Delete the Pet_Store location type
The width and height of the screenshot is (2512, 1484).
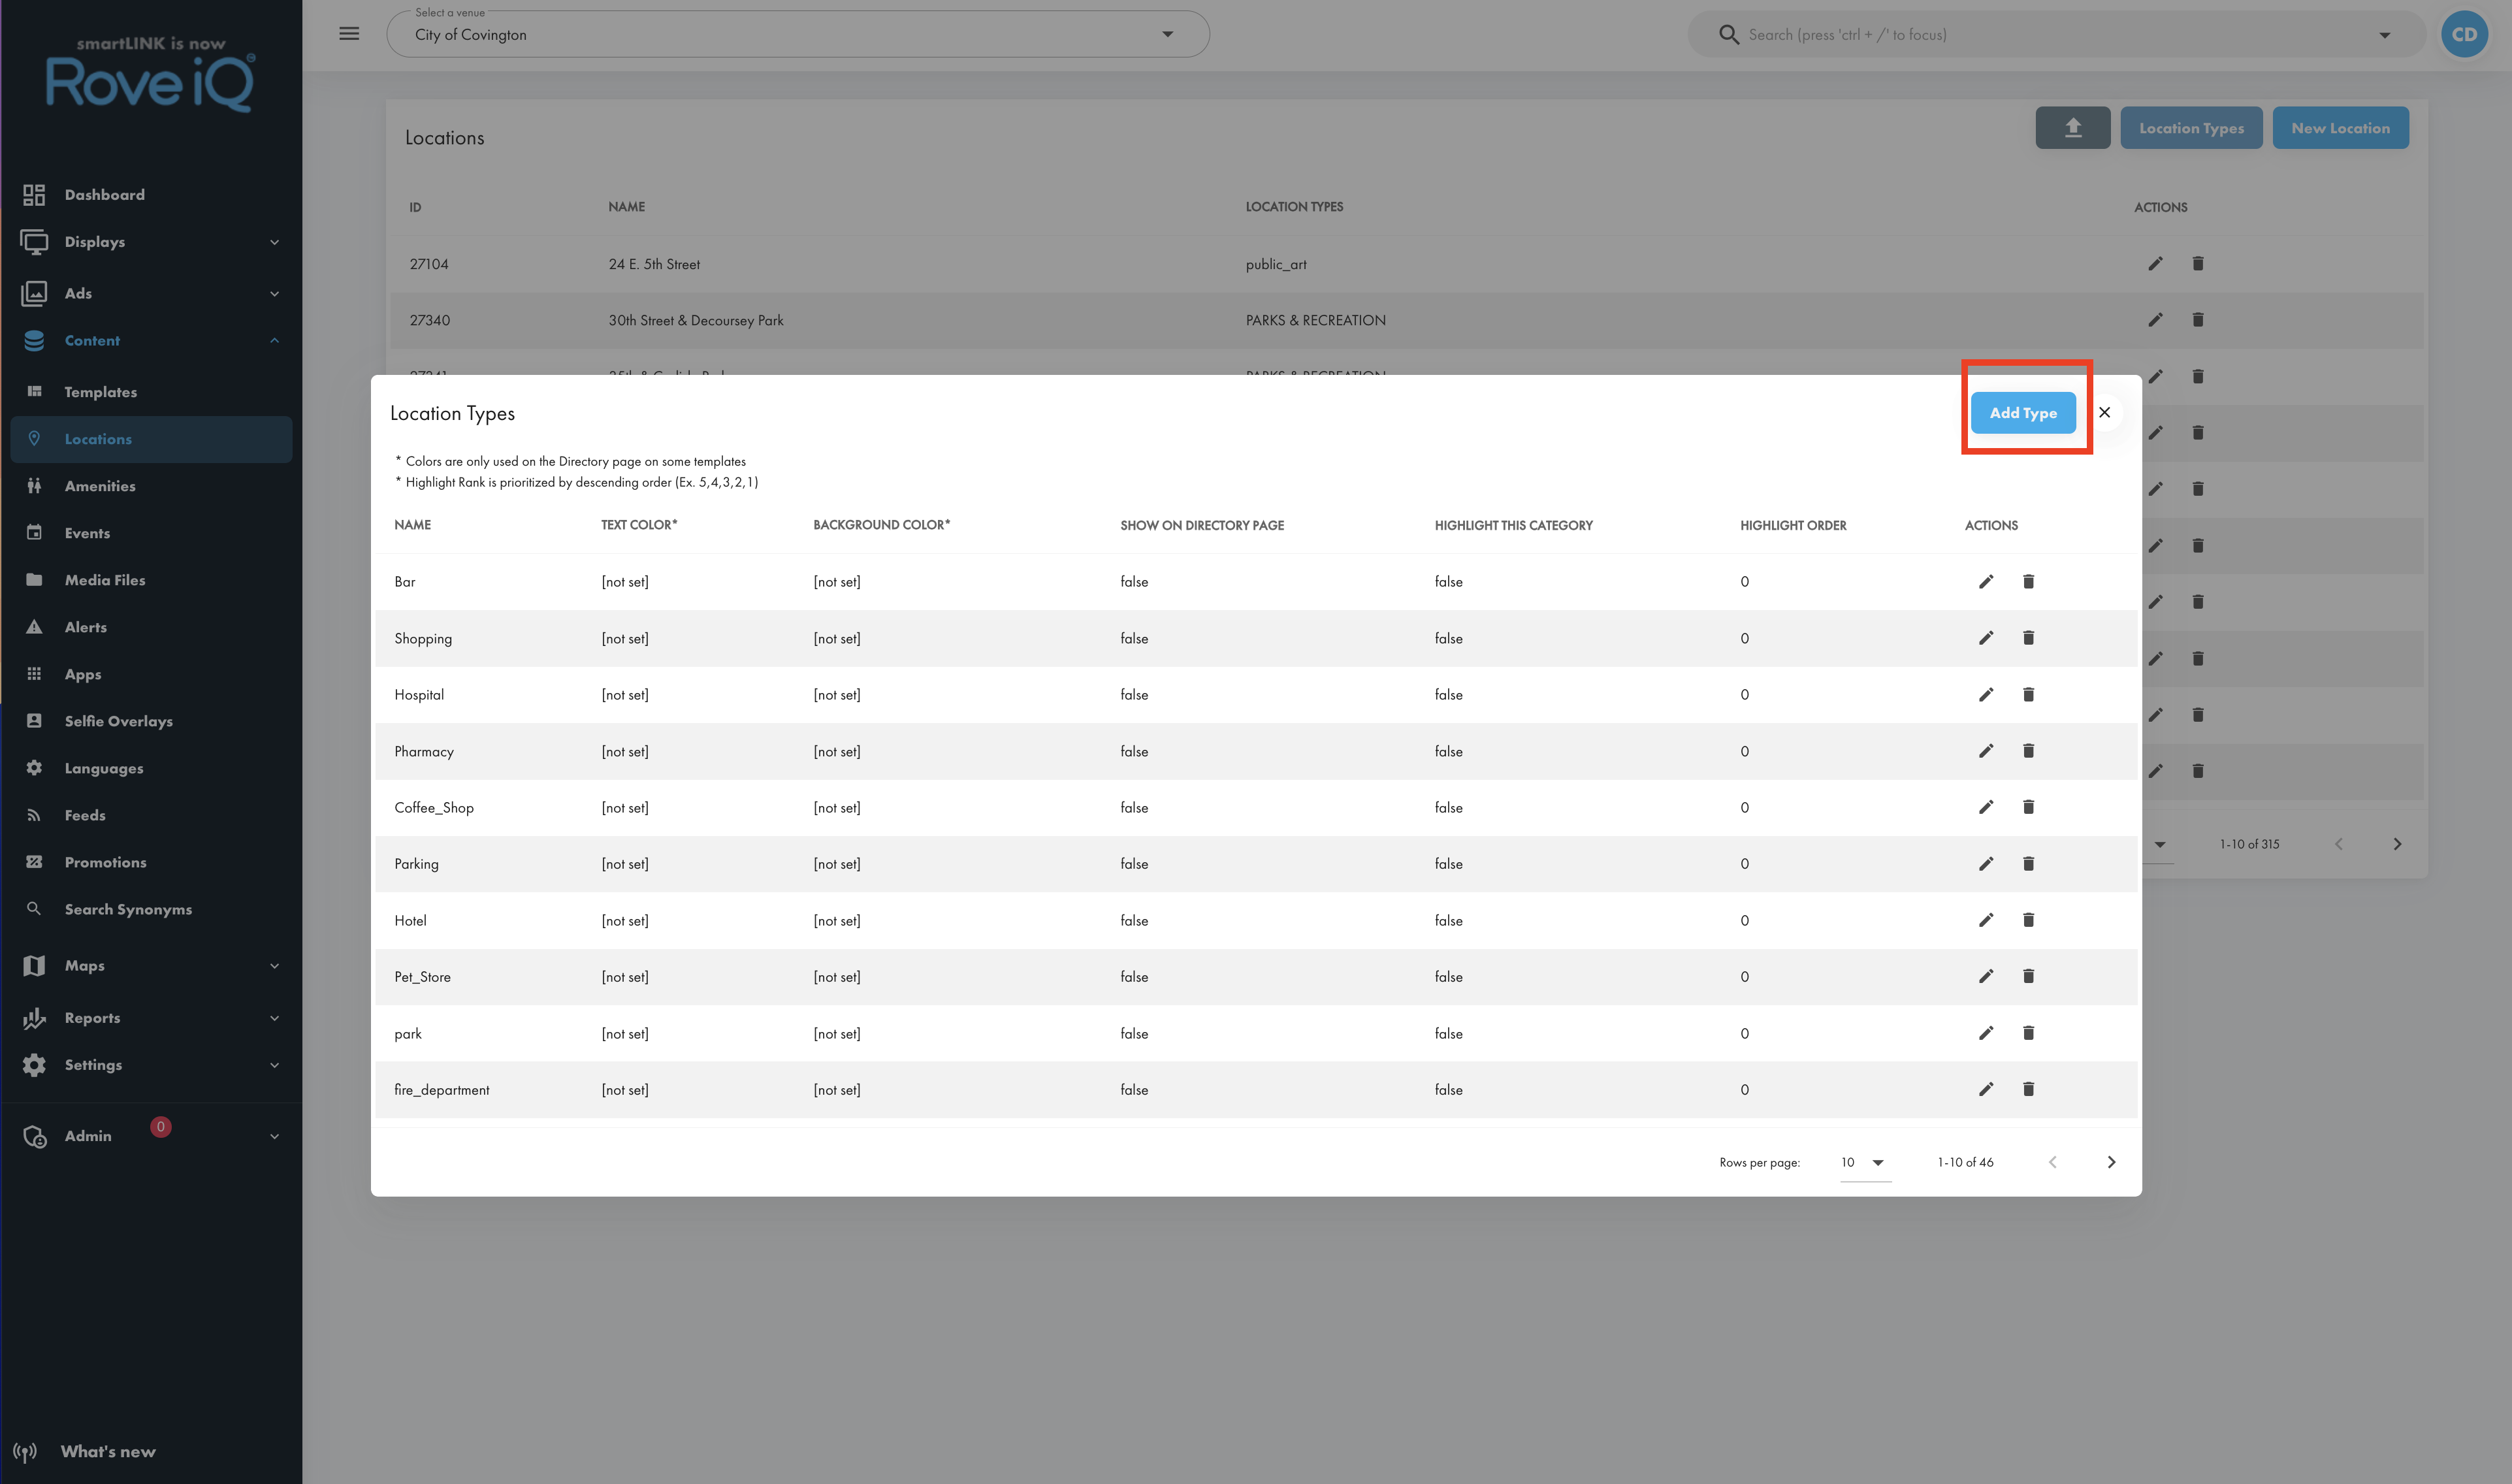[2028, 976]
